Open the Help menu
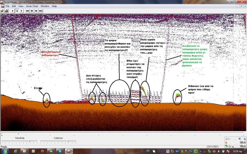The width and height of the screenshot is (247, 154). (x=54, y=6)
